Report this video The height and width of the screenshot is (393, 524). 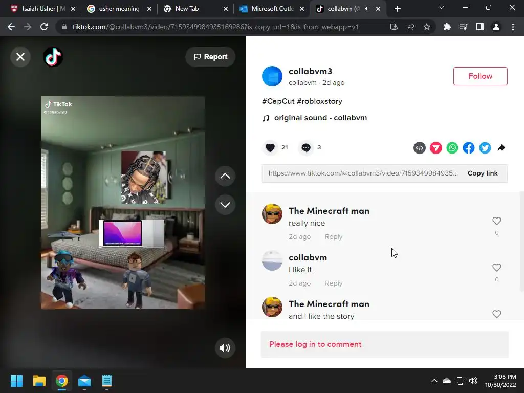(210, 57)
